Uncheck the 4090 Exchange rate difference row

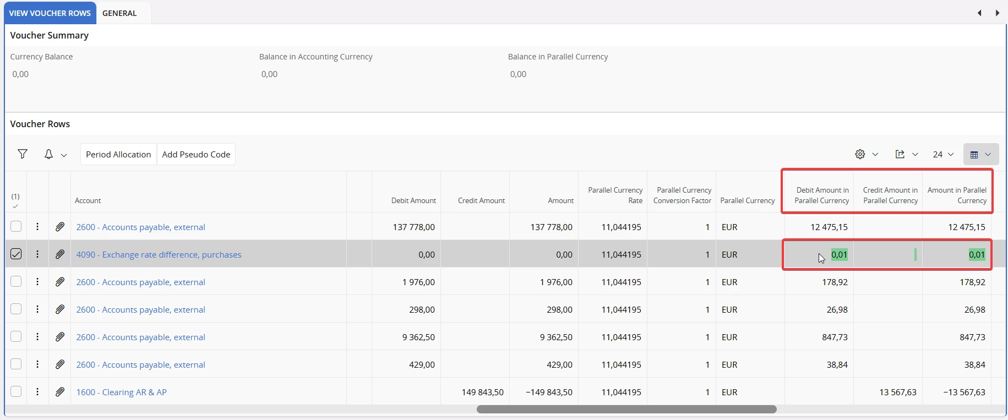[x=16, y=254]
